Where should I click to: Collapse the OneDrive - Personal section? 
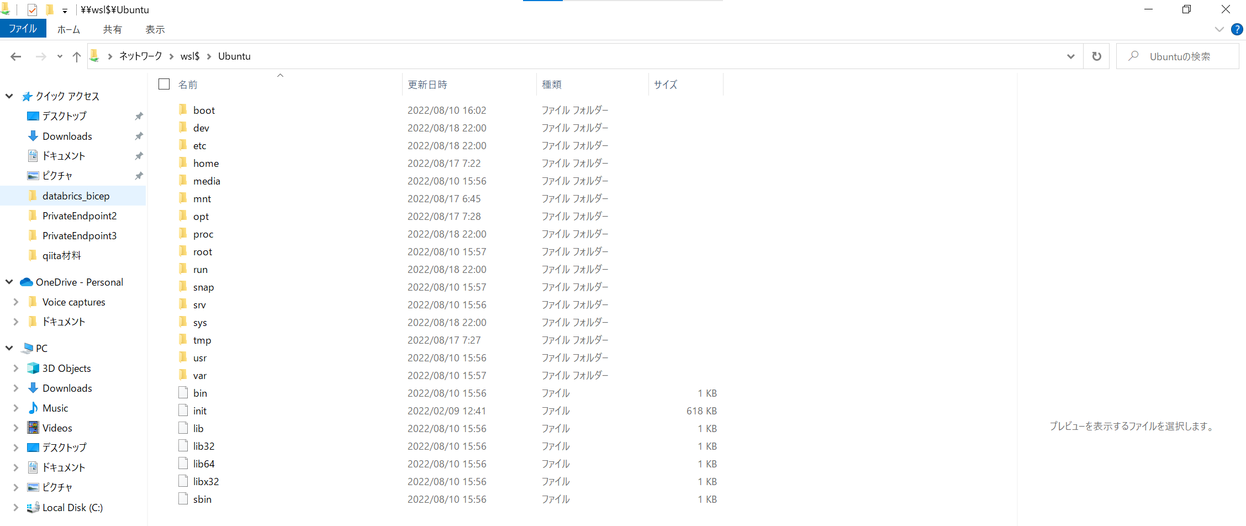9,282
